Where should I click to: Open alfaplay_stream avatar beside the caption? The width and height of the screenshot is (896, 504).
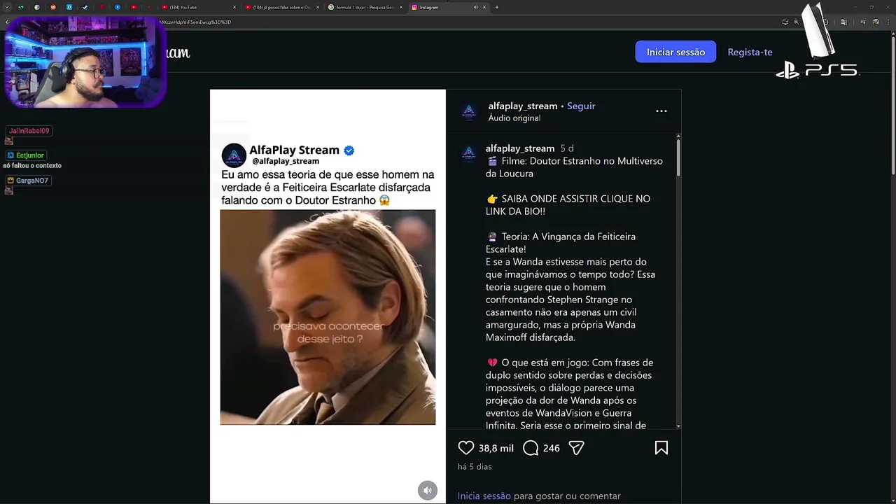coord(469,153)
